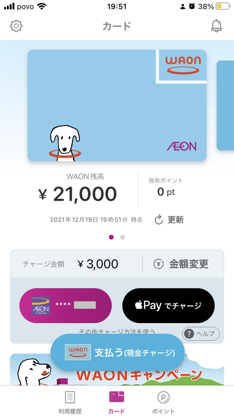
Task: Tap 支払う(現金チャージ) button
Action: pos(117,353)
